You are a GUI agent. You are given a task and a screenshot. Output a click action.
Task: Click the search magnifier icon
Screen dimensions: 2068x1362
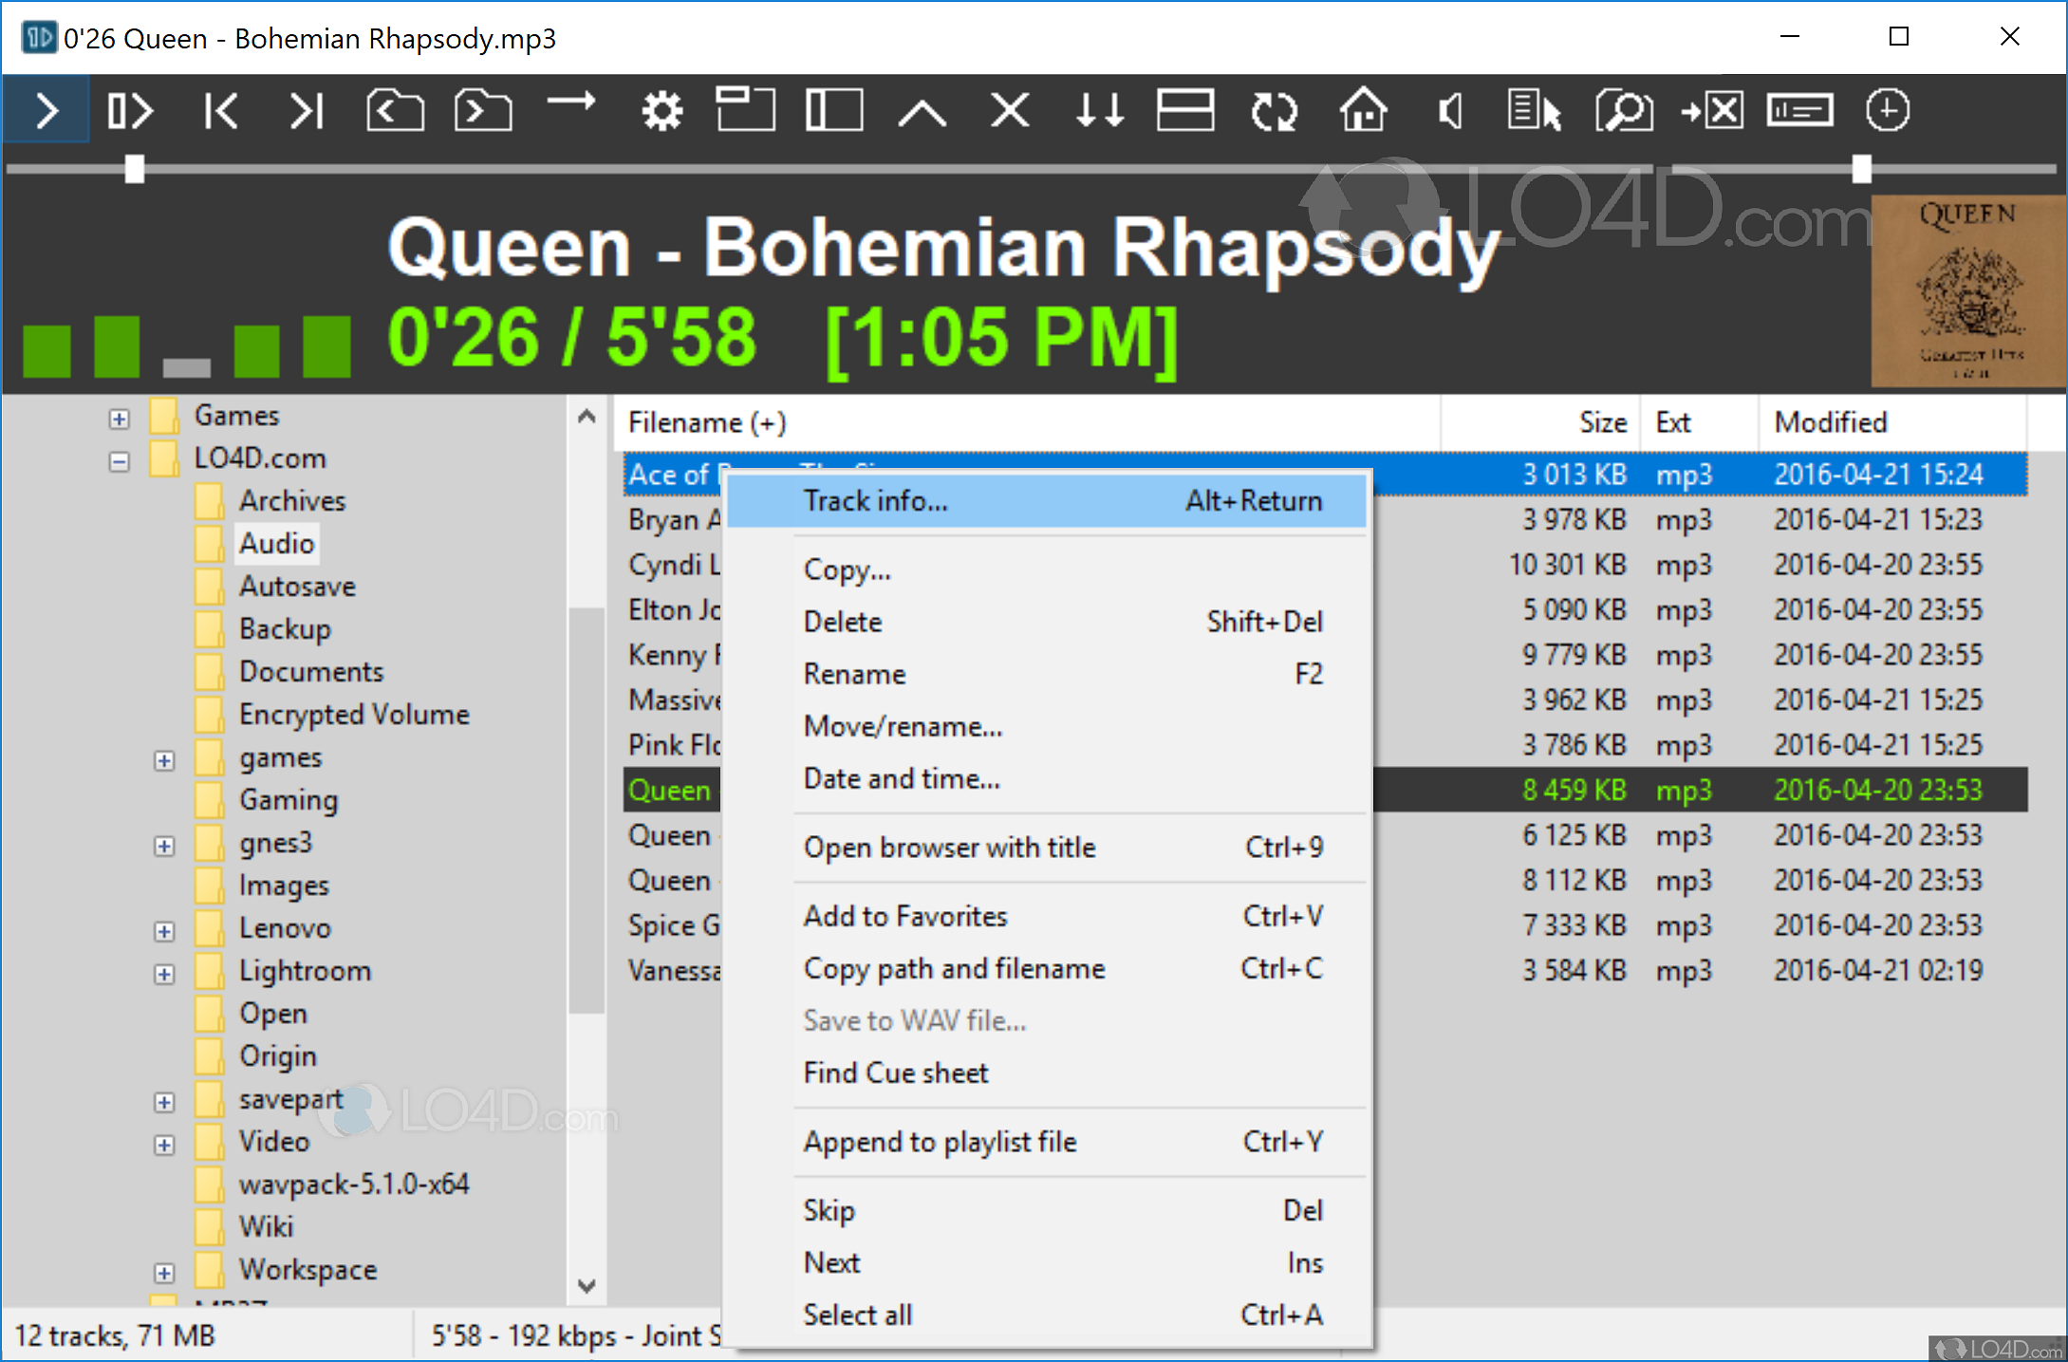tap(1624, 111)
